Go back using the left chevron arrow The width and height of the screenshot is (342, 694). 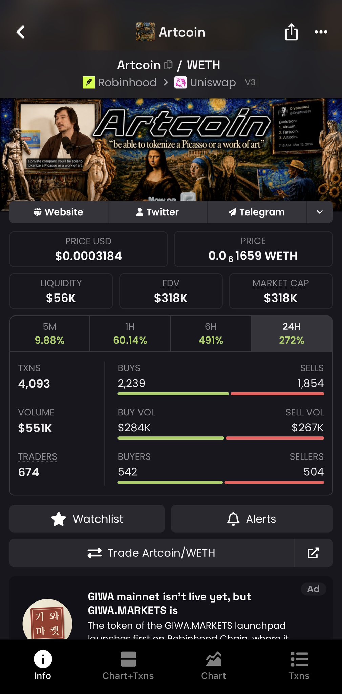(21, 32)
